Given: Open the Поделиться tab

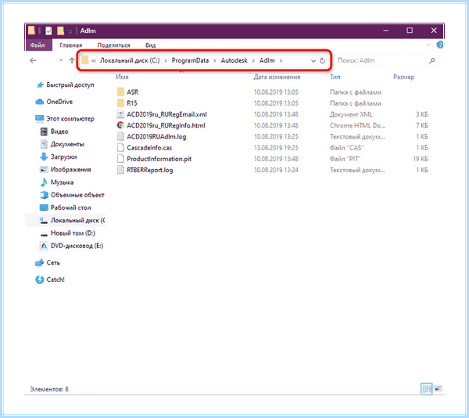Looking at the screenshot, I should pyautogui.click(x=113, y=45).
